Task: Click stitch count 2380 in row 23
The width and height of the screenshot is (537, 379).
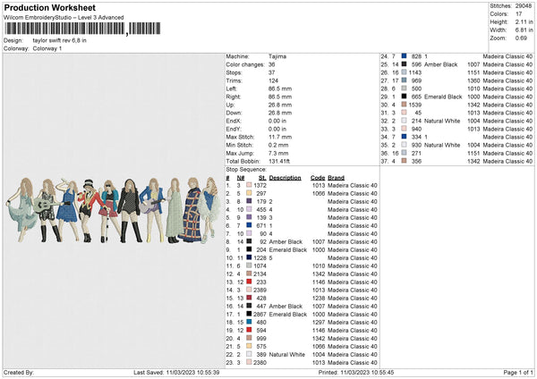Action: 260,363
